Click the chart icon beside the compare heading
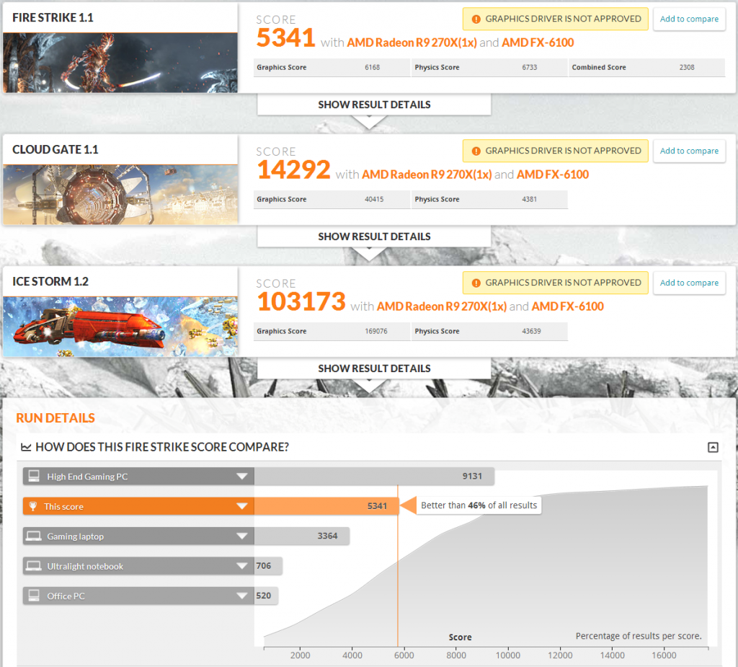Screen dimensions: 738x667 (x=26, y=447)
